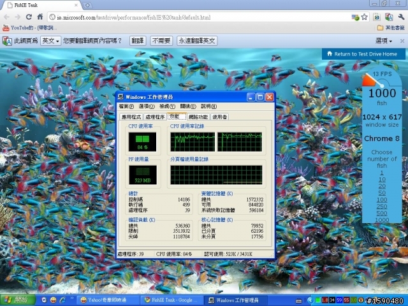Open the YouTube bookmark
This screenshot has width=408, height=306.
click(x=29, y=28)
